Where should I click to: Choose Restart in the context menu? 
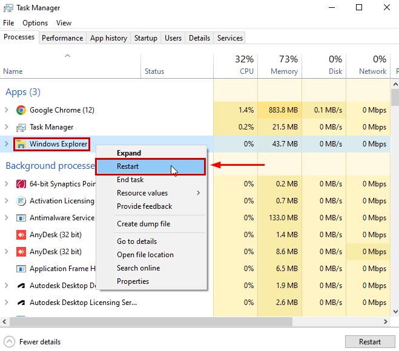(151, 166)
